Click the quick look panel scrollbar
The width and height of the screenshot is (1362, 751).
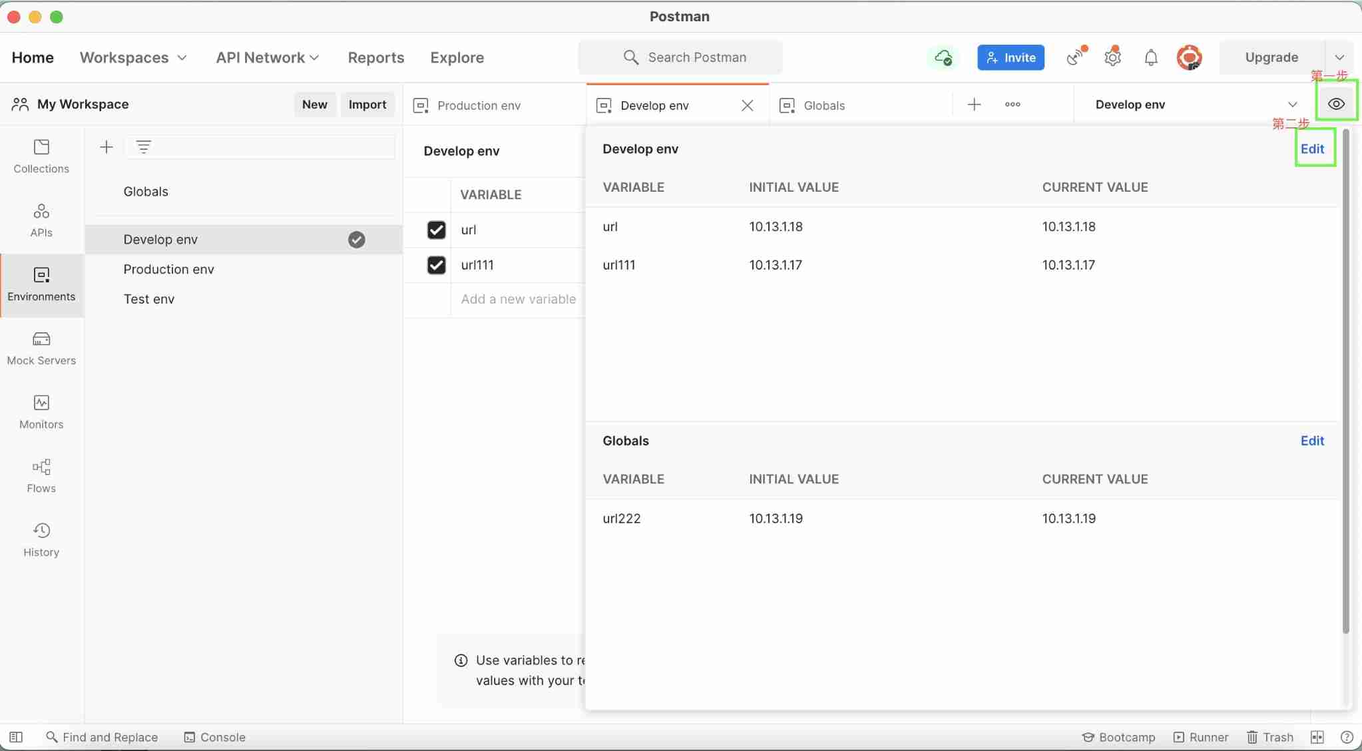pos(1345,379)
